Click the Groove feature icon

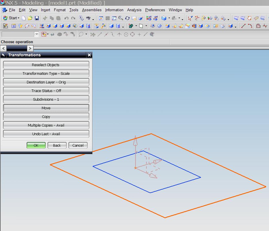coord(88,26)
